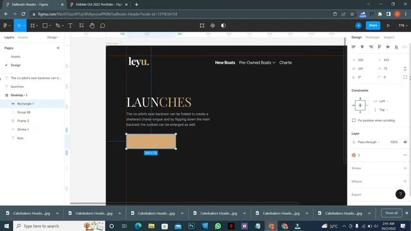Open Pass through blend mode dropdown
The height and width of the screenshot is (231, 411).
tap(369, 142)
